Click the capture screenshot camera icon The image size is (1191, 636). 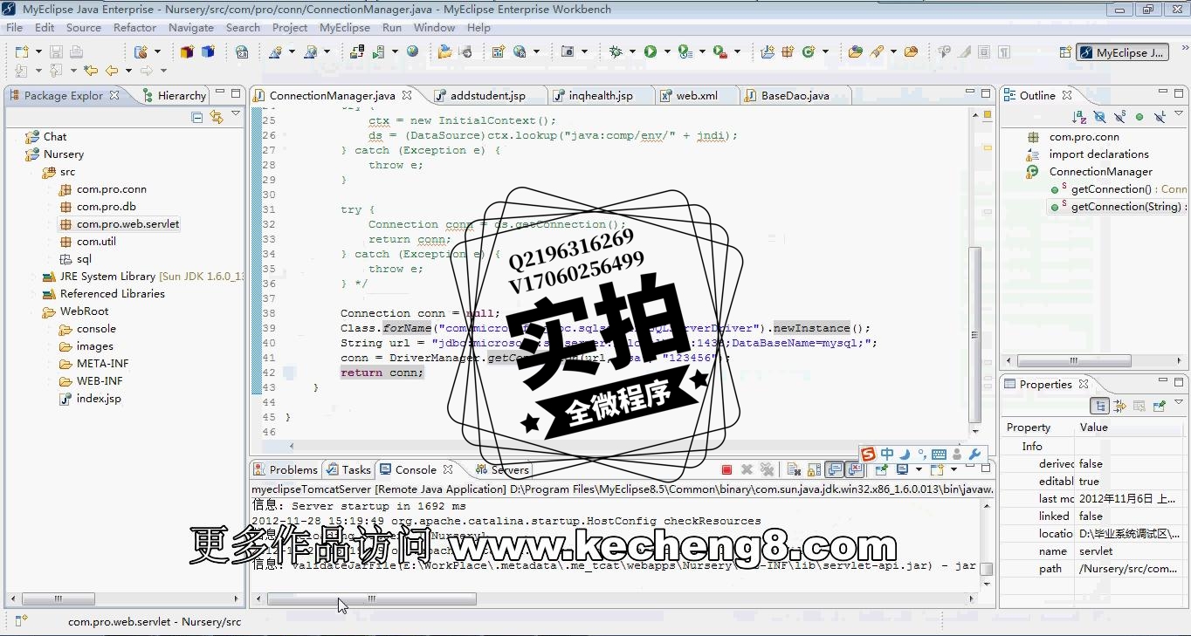[568, 52]
